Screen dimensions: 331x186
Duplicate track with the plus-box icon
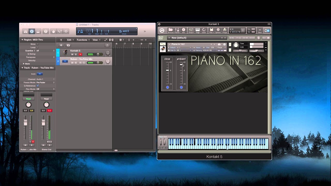point(68,45)
